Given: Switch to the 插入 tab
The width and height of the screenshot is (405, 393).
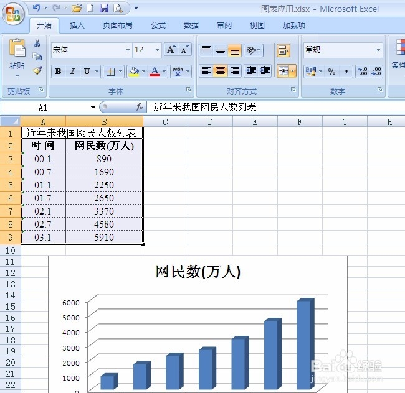Looking at the screenshot, I should [x=77, y=25].
